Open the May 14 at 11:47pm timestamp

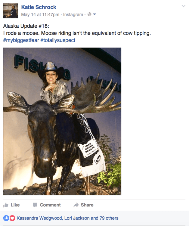[40, 14]
